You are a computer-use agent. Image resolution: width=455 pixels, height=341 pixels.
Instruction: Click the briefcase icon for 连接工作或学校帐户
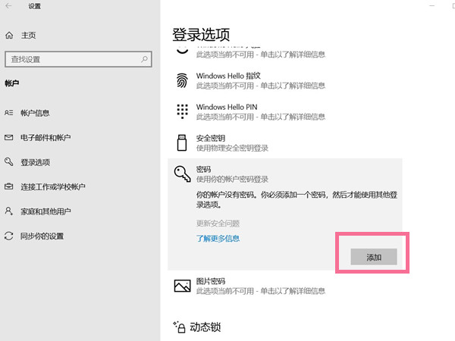pyautogui.click(x=9, y=186)
